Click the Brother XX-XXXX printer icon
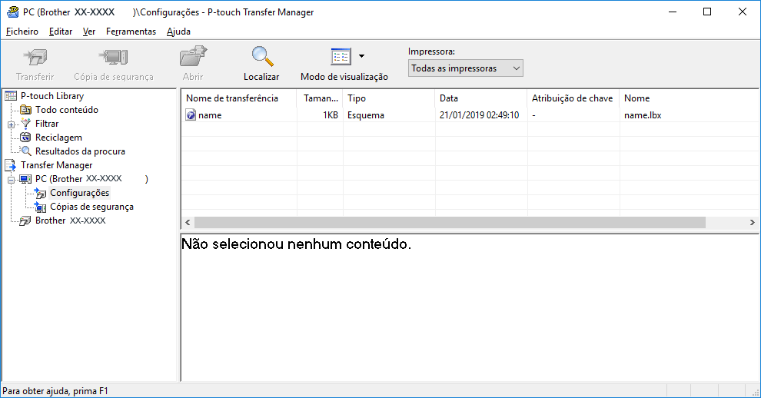The width and height of the screenshot is (761, 398). 25,221
